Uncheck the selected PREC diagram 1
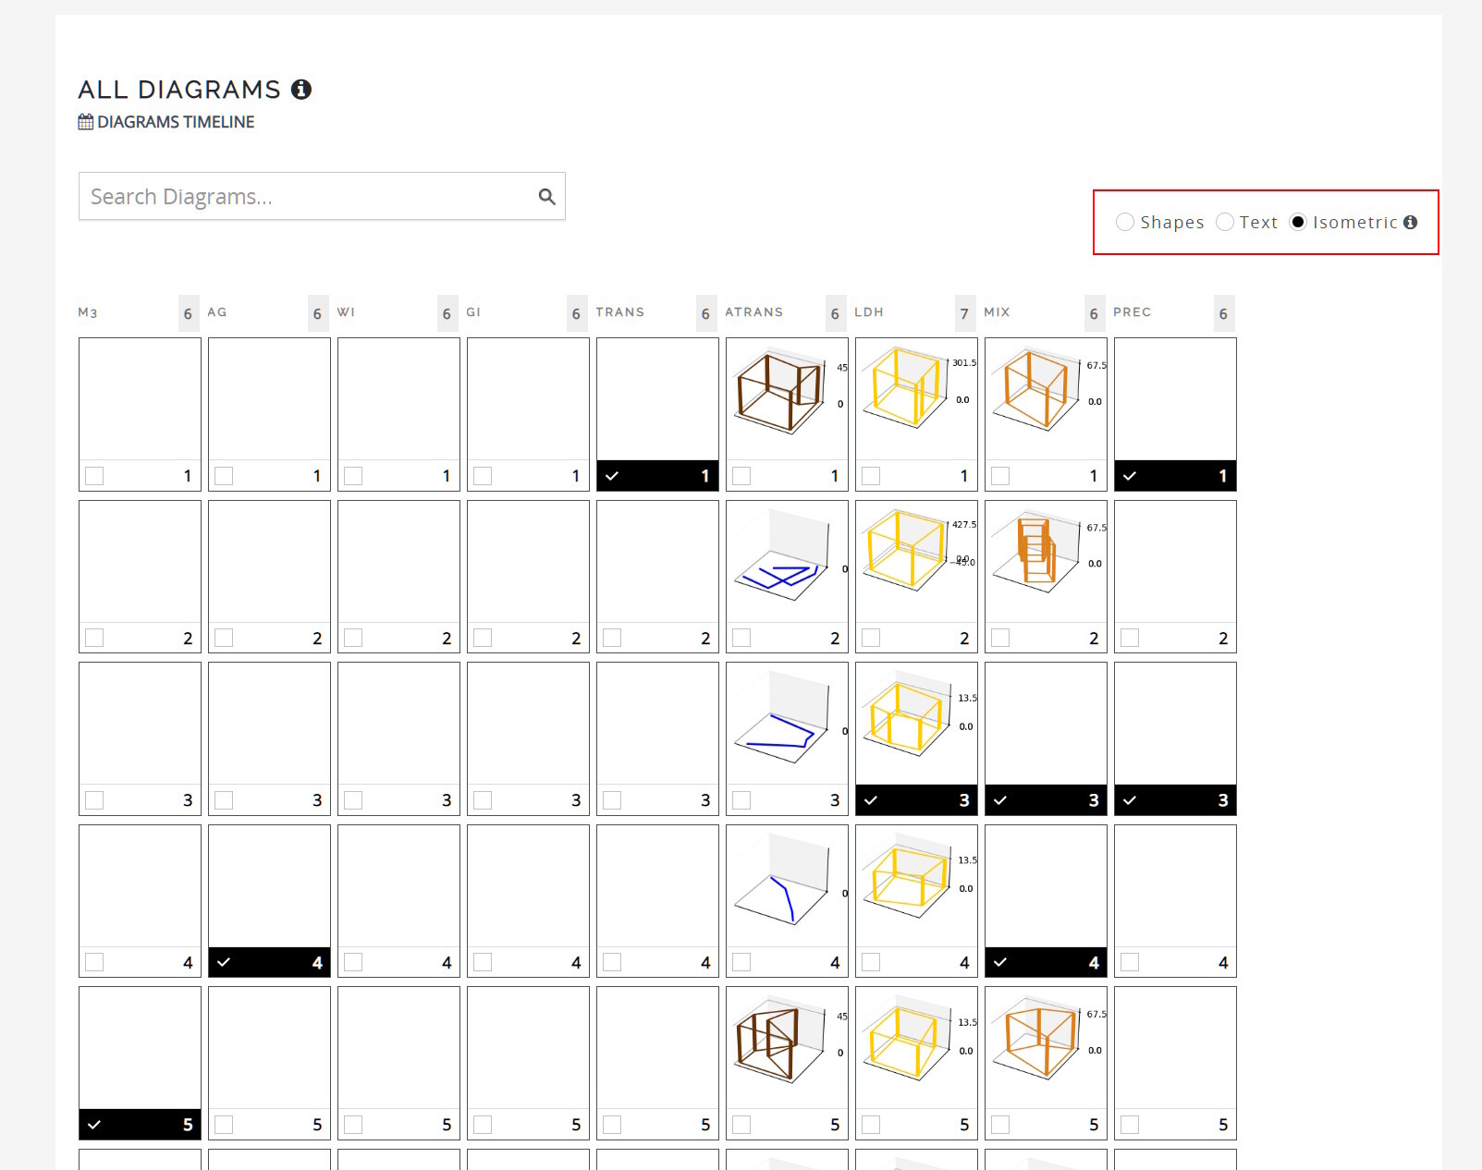The width and height of the screenshot is (1482, 1170). click(1130, 476)
